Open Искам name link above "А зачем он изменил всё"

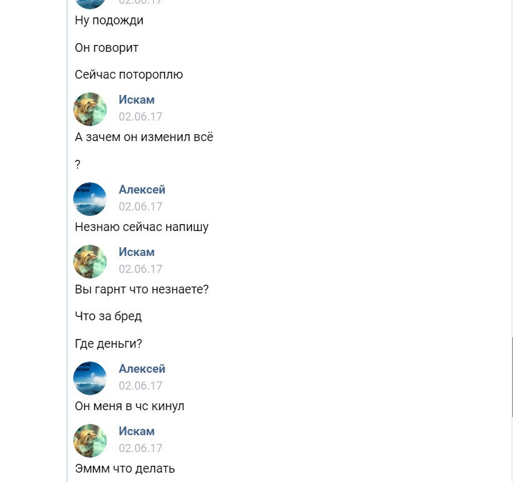click(x=136, y=100)
